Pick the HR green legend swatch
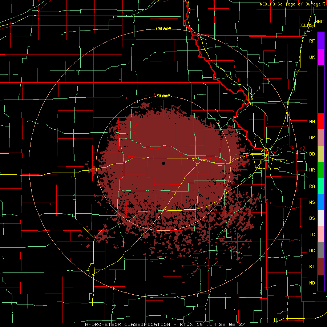Viewport: 327px width, 327px height. (321, 170)
